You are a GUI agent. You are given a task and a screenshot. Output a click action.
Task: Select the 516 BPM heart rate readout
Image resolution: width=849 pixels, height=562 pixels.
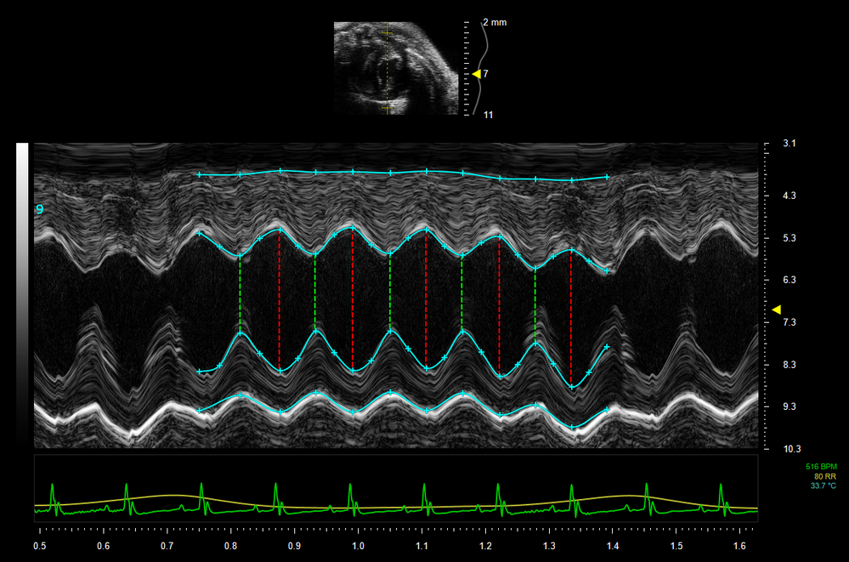tap(821, 467)
